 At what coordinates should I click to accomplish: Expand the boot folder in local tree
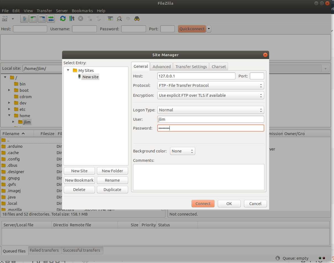[9, 90]
